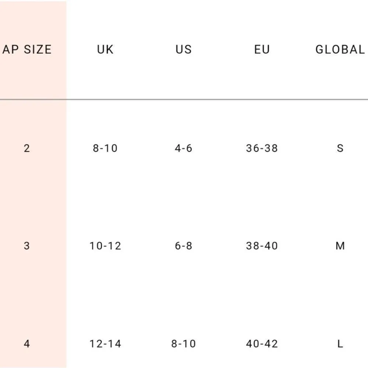
Task: Click the EU column header
Action: (x=262, y=49)
